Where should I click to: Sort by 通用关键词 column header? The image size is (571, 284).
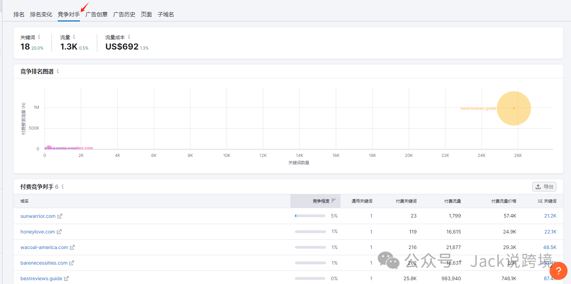(x=362, y=201)
